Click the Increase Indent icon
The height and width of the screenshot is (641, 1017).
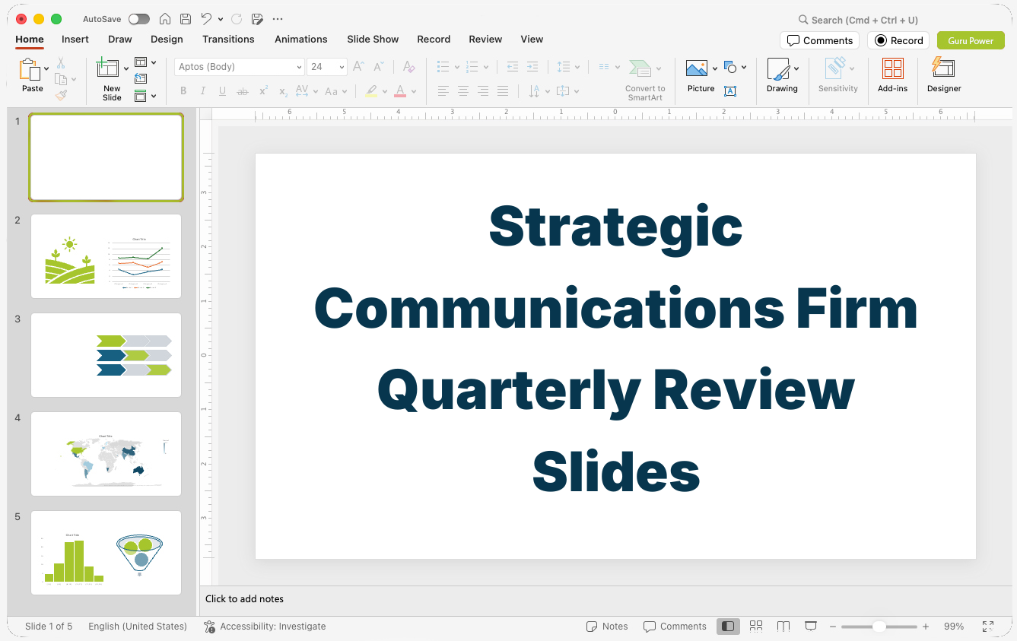532,67
